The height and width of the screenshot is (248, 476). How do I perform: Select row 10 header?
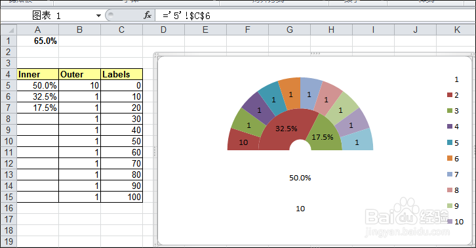pos(9,141)
